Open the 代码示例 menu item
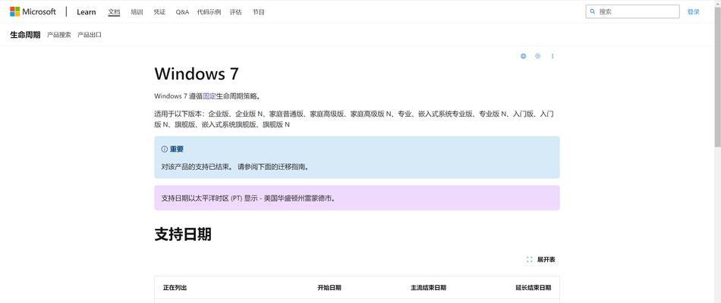This screenshot has height=303, width=721. point(209,12)
